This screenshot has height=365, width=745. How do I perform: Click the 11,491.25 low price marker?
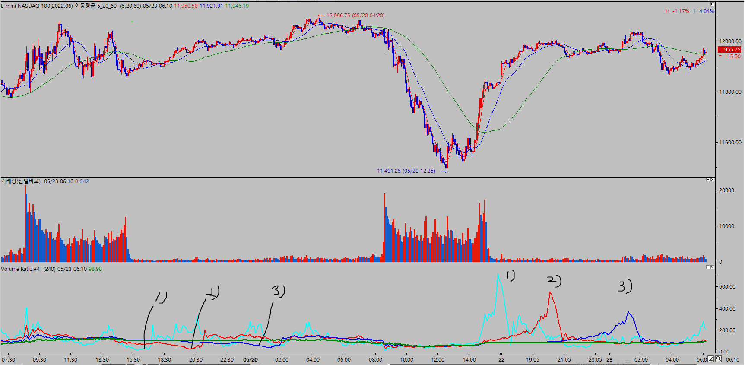coord(406,171)
